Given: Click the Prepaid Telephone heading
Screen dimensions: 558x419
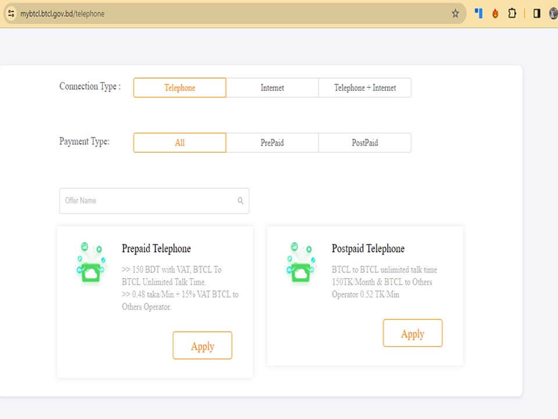Looking at the screenshot, I should [x=156, y=248].
